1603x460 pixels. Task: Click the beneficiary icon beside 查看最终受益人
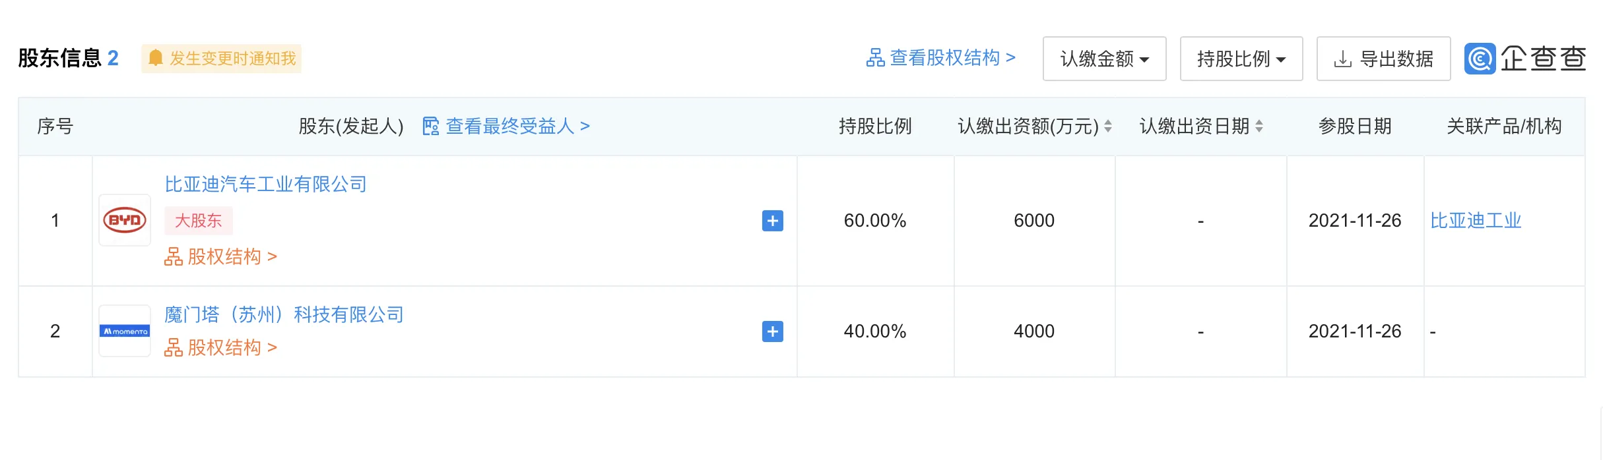(x=431, y=126)
